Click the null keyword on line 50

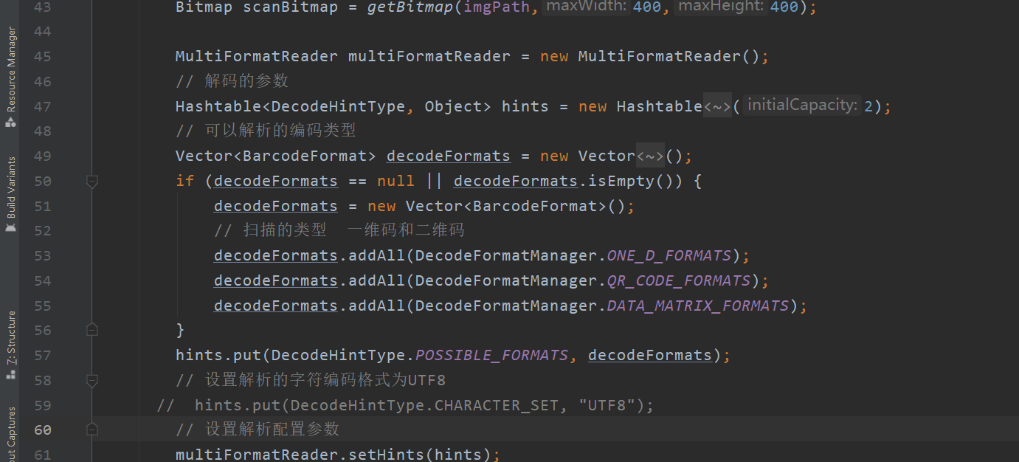(x=396, y=181)
